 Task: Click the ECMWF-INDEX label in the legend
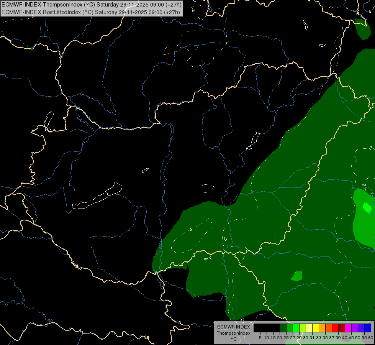[x=234, y=327]
